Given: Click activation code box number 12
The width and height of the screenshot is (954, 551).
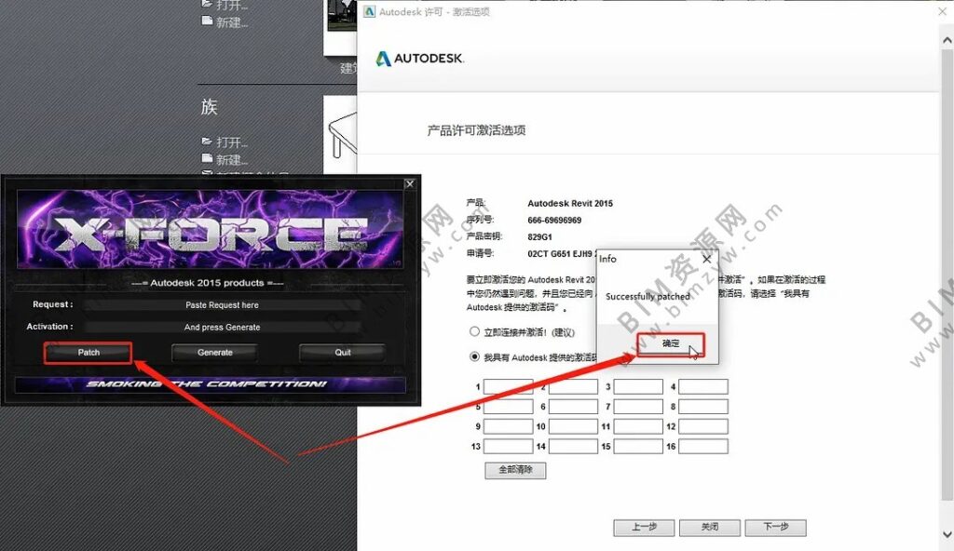Looking at the screenshot, I should coord(703,426).
